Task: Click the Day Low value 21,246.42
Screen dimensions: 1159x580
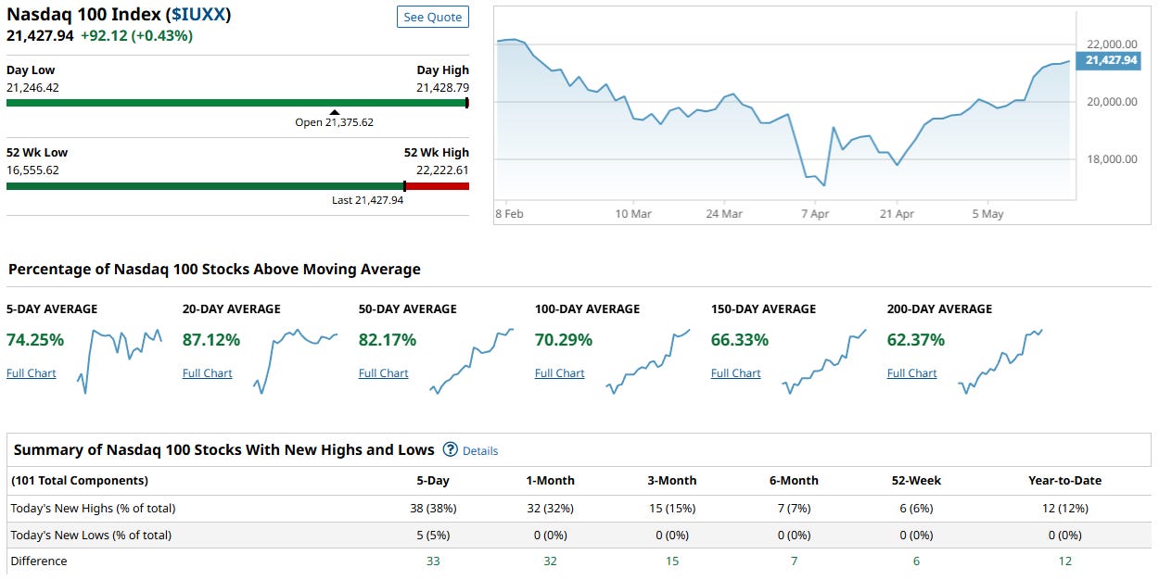Action: pyautogui.click(x=32, y=87)
